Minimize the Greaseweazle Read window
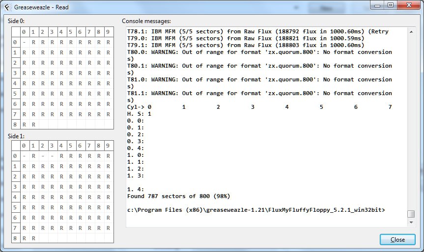Image resolution: width=424 pixels, height=252 pixels. point(378,5)
